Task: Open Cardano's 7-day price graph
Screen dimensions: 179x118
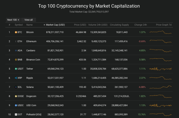Action: click(x=160, y=51)
